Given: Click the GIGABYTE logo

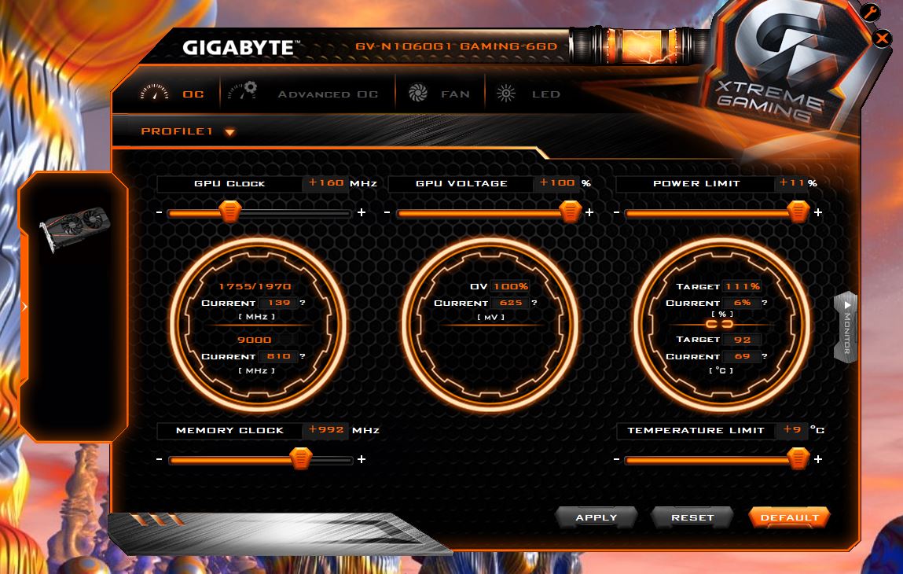Looking at the screenshot, I should pyautogui.click(x=240, y=47).
